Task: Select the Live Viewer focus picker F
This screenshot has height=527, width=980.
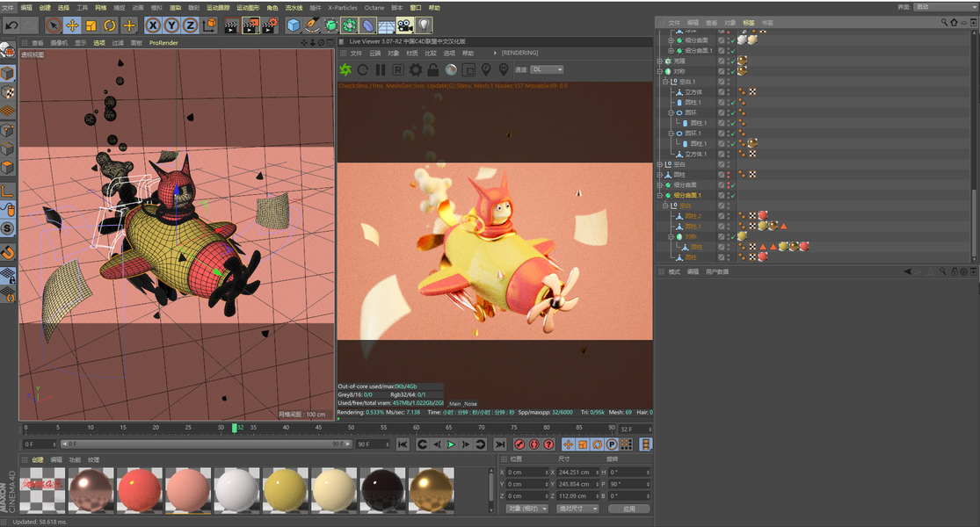Action: [x=486, y=69]
